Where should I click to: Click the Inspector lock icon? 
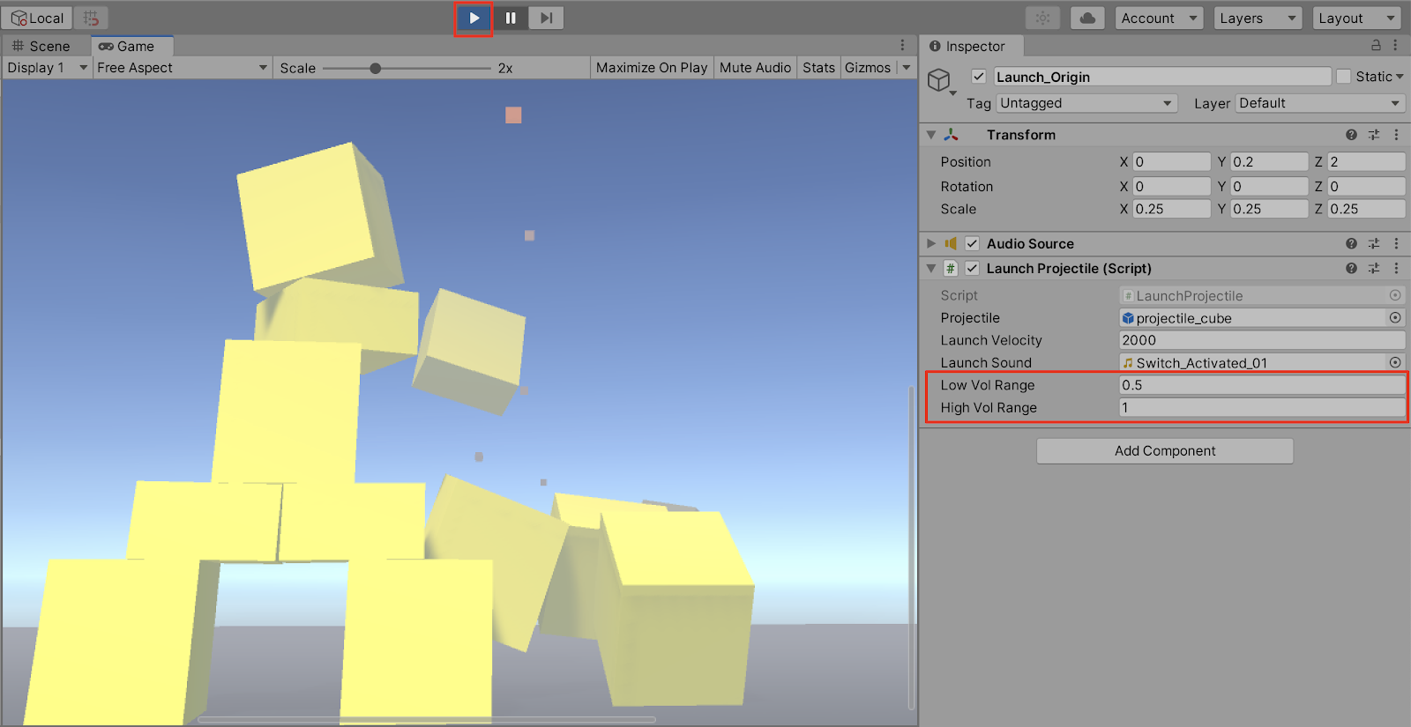[1375, 46]
